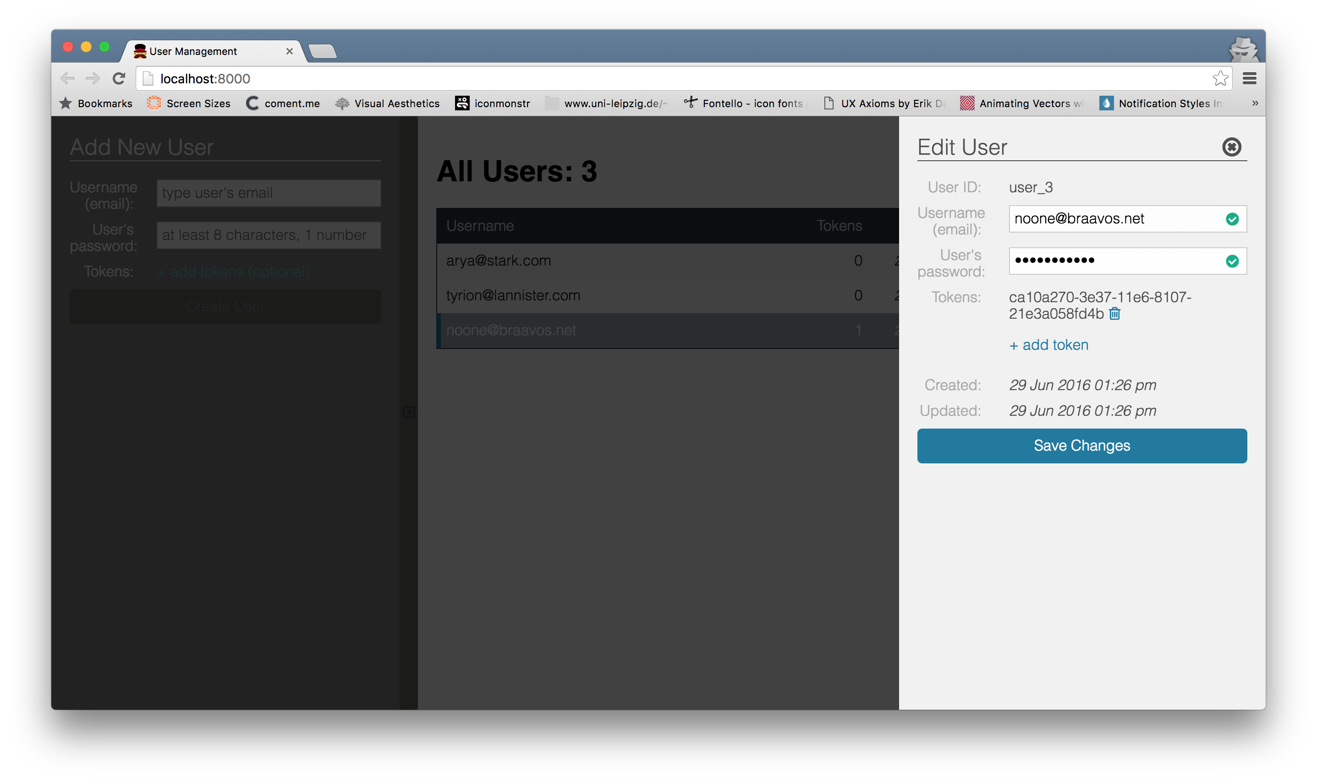1317x783 pixels.
Task: Go back with the browser arrow
Action: 67,79
